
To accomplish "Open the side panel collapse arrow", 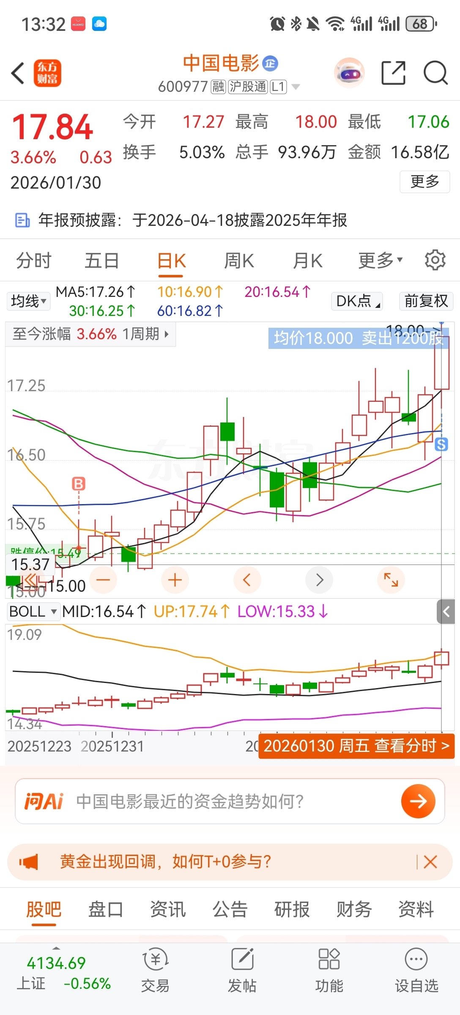I will pyautogui.click(x=446, y=611).
